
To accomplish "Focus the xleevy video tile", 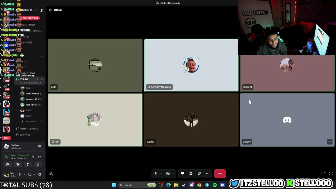I will pos(287,120).
